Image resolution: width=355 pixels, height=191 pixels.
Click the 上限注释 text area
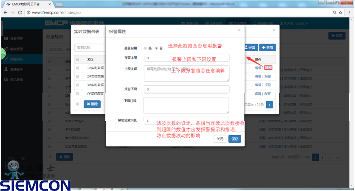tap(186, 73)
